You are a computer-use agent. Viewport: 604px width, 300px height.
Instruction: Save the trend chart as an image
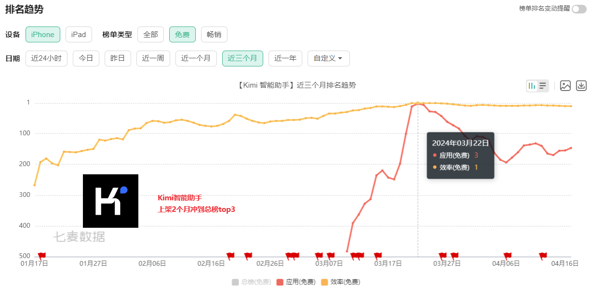click(x=565, y=86)
